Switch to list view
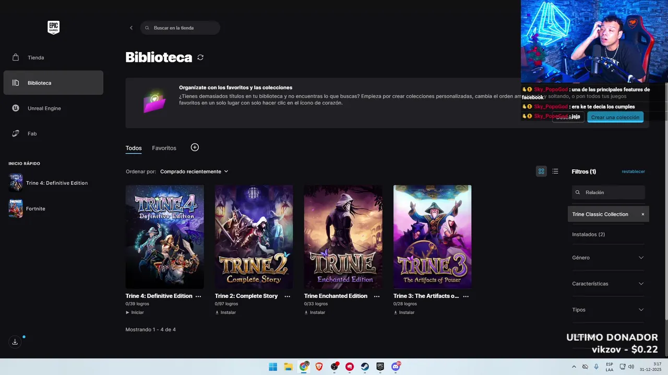 pyautogui.click(x=555, y=171)
